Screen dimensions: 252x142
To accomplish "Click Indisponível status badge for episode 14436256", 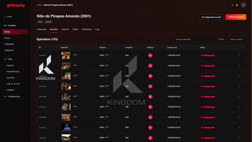I will [x=208, y=138].
